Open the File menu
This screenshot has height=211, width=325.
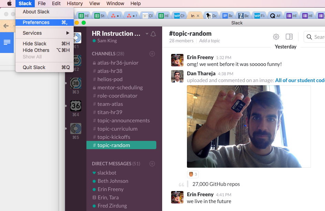point(42,3)
